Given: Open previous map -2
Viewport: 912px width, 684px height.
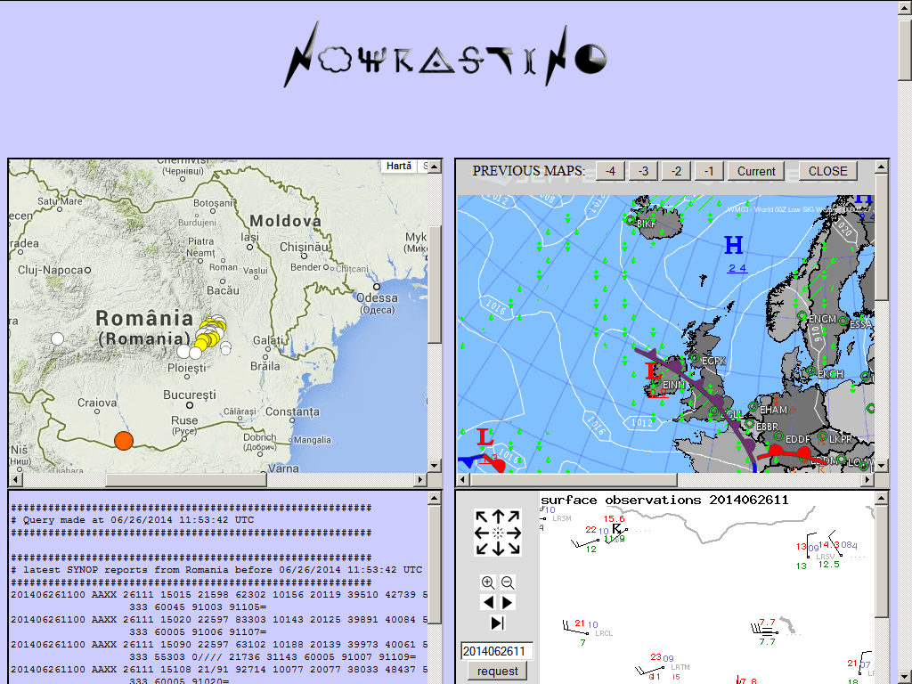Looking at the screenshot, I should pyautogui.click(x=676, y=171).
